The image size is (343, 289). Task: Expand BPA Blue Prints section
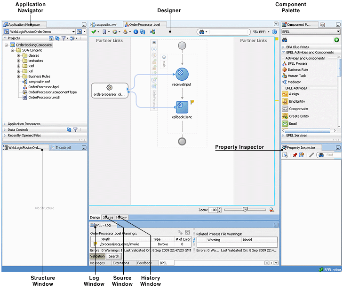(283, 47)
